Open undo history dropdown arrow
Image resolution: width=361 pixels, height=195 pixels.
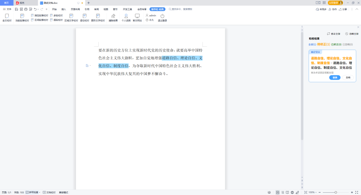(38, 9)
